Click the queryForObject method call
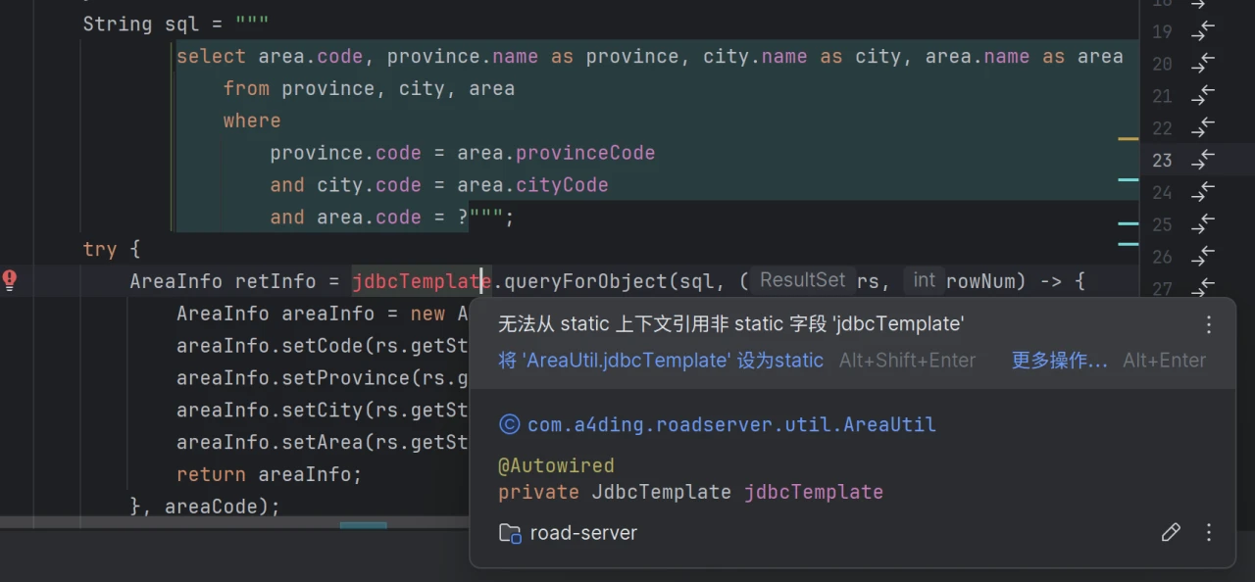The height and width of the screenshot is (582, 1255). click(x=585, y=281)
